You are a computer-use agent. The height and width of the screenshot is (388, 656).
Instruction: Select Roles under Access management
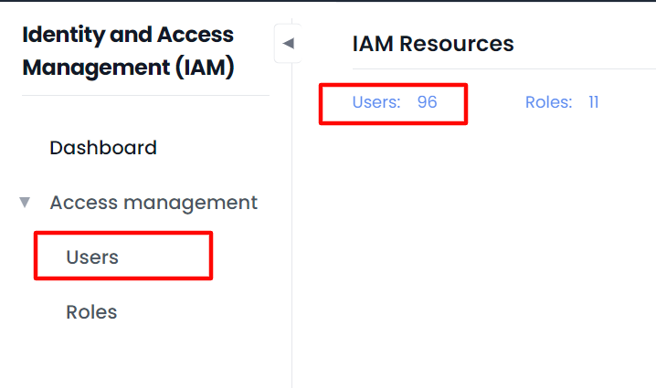pos(91,312)
